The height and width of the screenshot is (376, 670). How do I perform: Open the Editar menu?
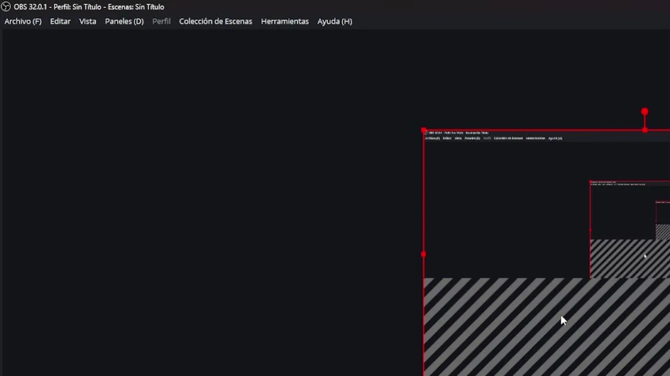pos(60,21)
